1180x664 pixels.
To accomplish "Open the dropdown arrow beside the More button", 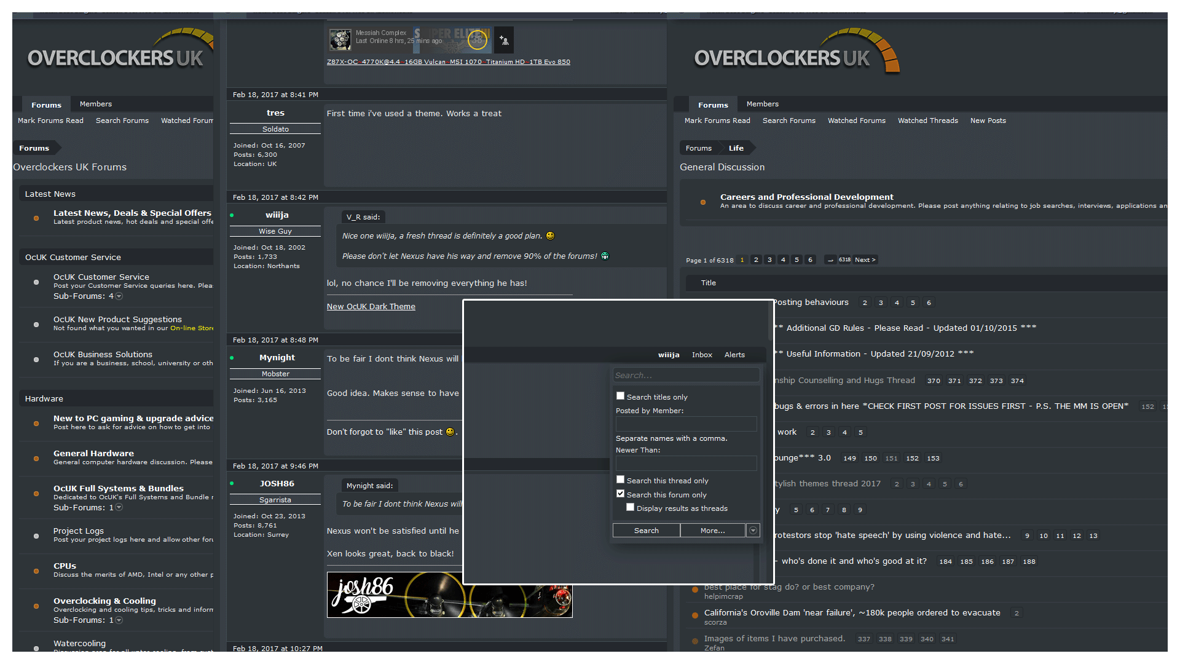I will pos(752,530).
